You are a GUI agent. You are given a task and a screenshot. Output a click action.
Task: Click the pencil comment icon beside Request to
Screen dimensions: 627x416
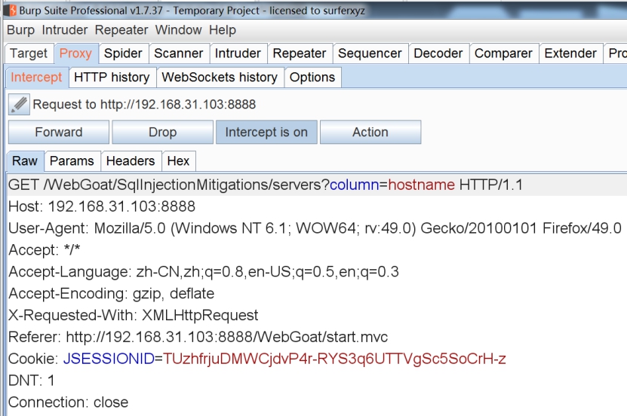19,105
